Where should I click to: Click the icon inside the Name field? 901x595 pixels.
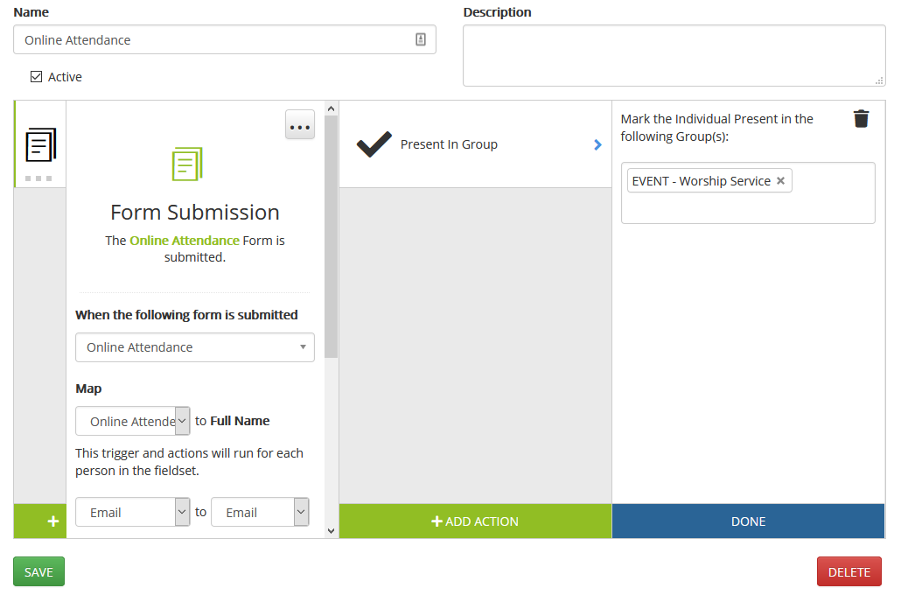click(421, 38)
